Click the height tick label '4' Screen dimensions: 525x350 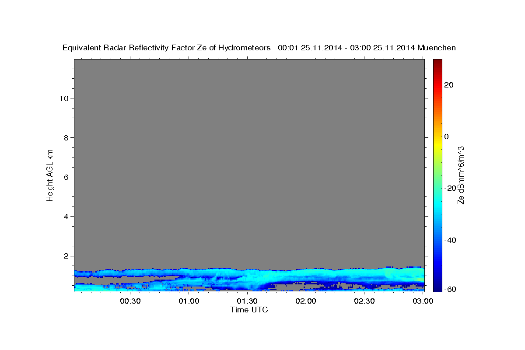[65, 216]
